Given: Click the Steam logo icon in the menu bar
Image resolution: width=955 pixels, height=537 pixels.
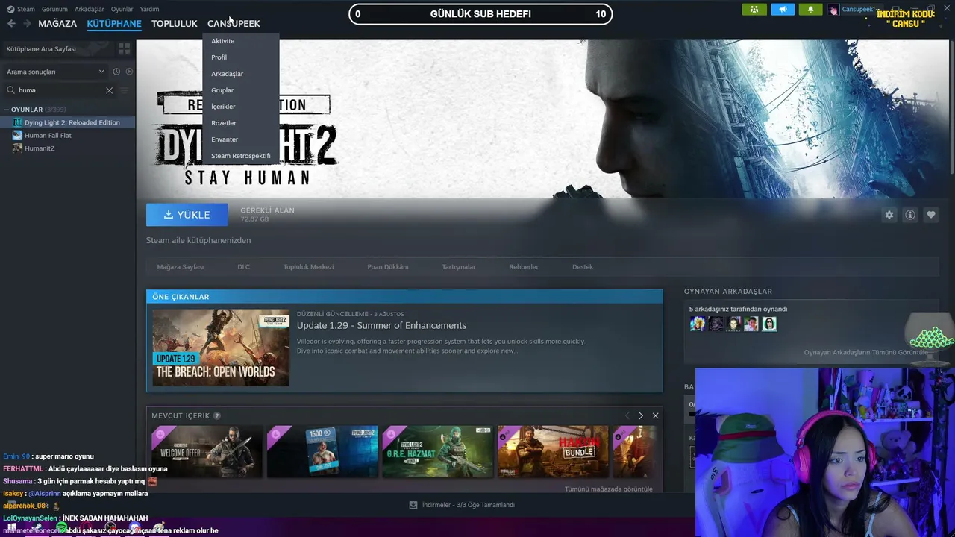Looking at the screenshot, I should [x=10, y=9].
